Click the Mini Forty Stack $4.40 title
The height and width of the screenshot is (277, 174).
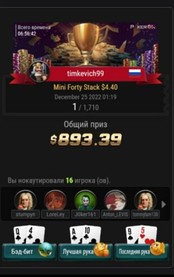pos(85,87)
